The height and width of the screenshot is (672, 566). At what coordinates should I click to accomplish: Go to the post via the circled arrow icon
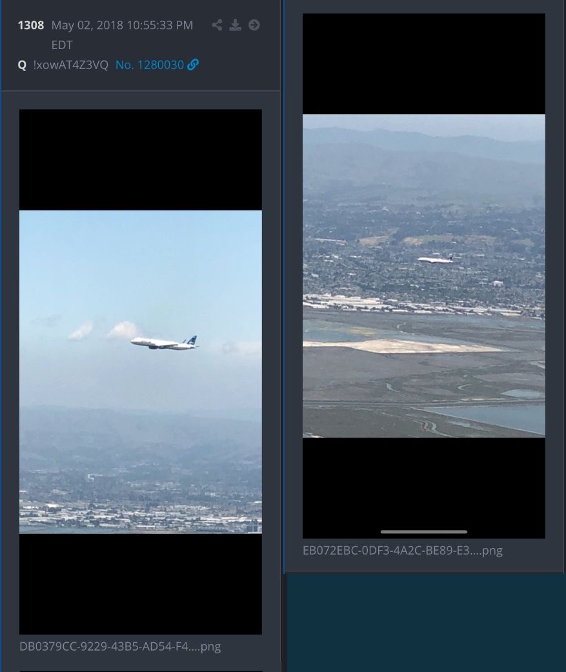click(254, 25)
